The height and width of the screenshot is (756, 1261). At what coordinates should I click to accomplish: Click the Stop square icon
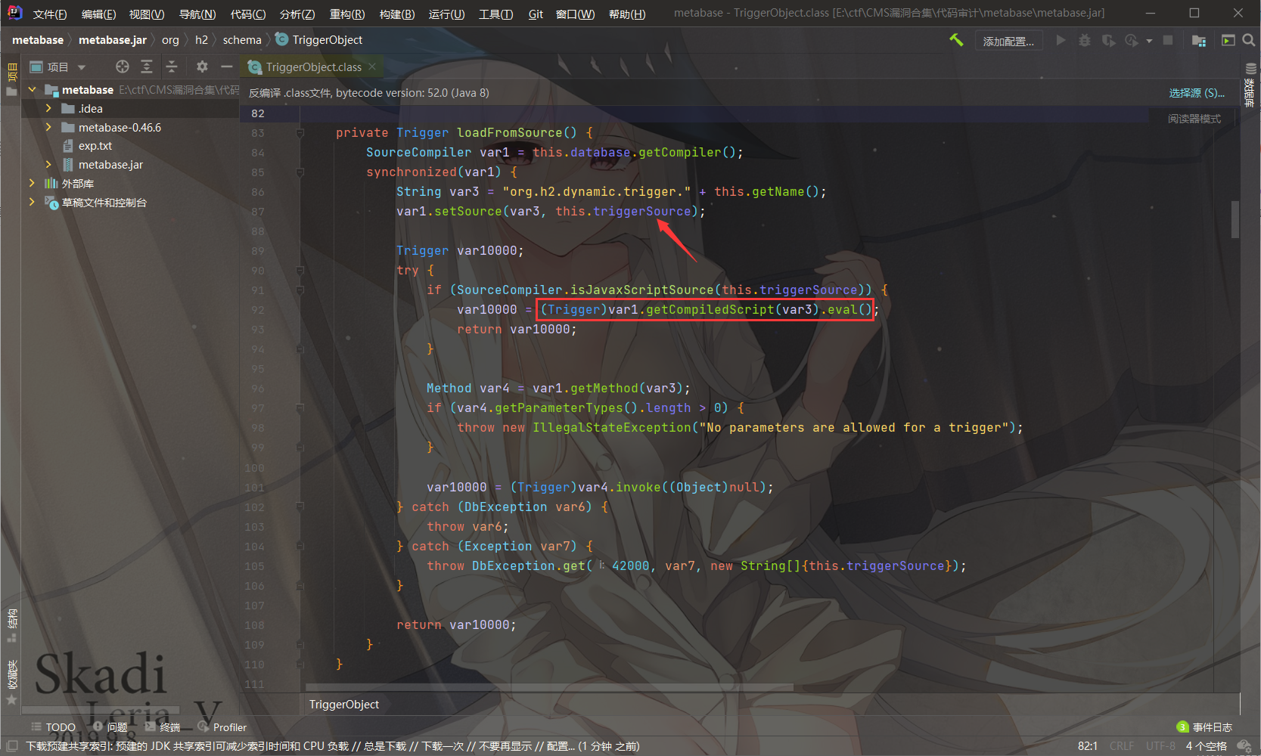pos(1168,40)
